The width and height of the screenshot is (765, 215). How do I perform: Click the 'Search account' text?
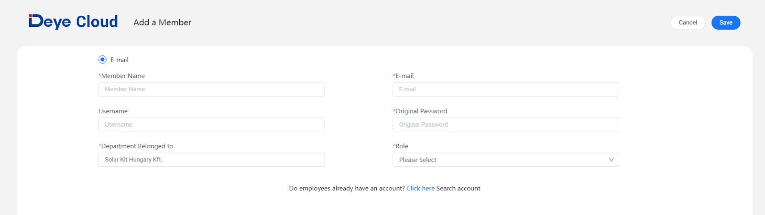pyautogui.click(x=458, y=188)
